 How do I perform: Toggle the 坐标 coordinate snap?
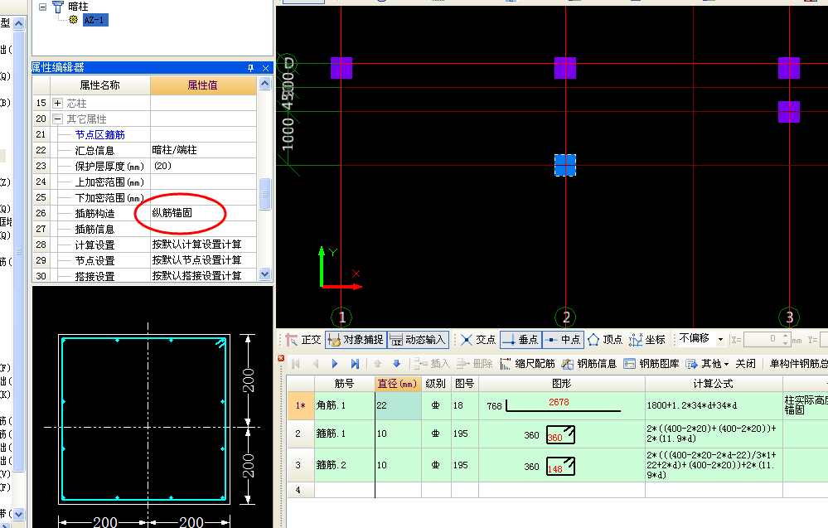coord(647,340)
